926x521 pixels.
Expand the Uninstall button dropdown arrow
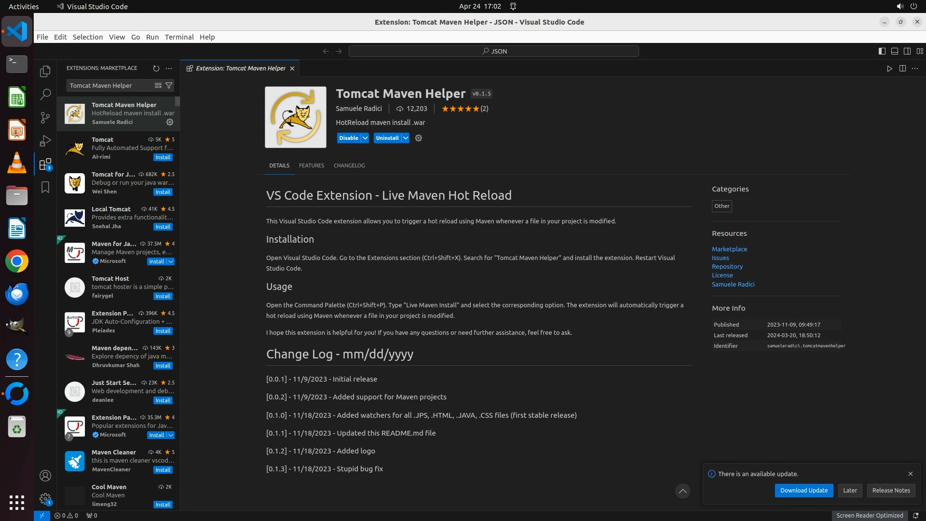tap(406, 138)
